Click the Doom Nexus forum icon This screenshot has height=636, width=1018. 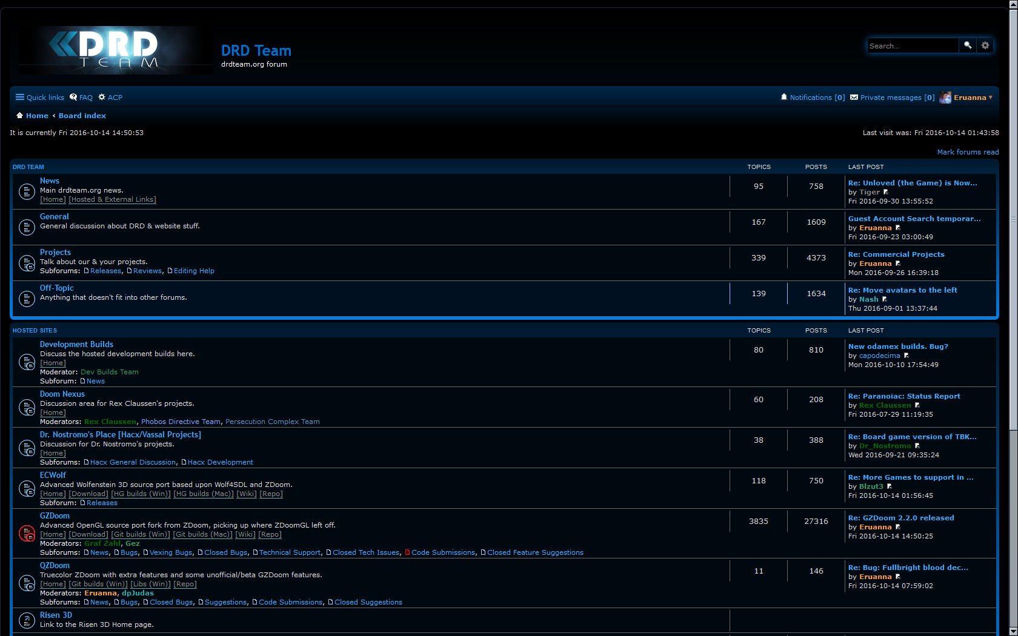[x=27, y=407]
